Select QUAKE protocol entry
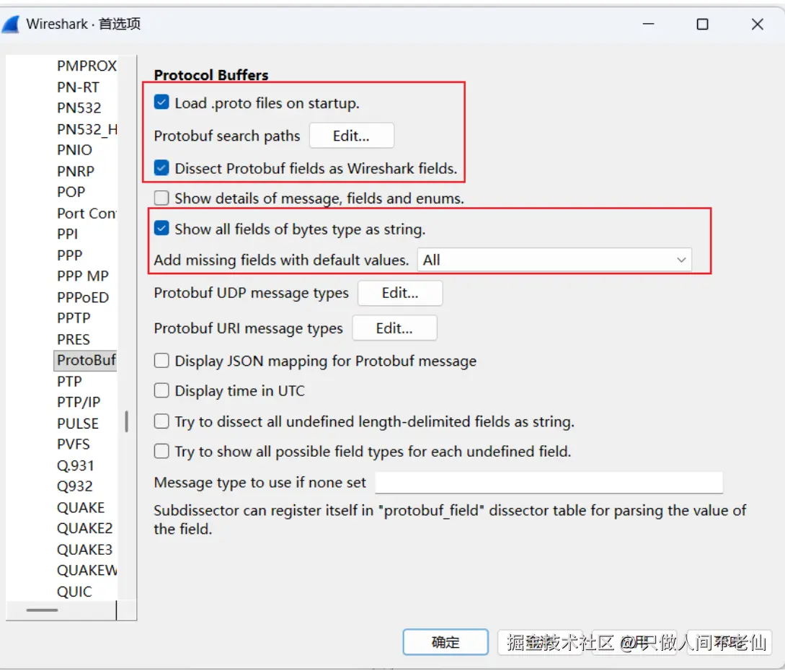This screenshot has width=785, height=671. [x=81, y=508]
